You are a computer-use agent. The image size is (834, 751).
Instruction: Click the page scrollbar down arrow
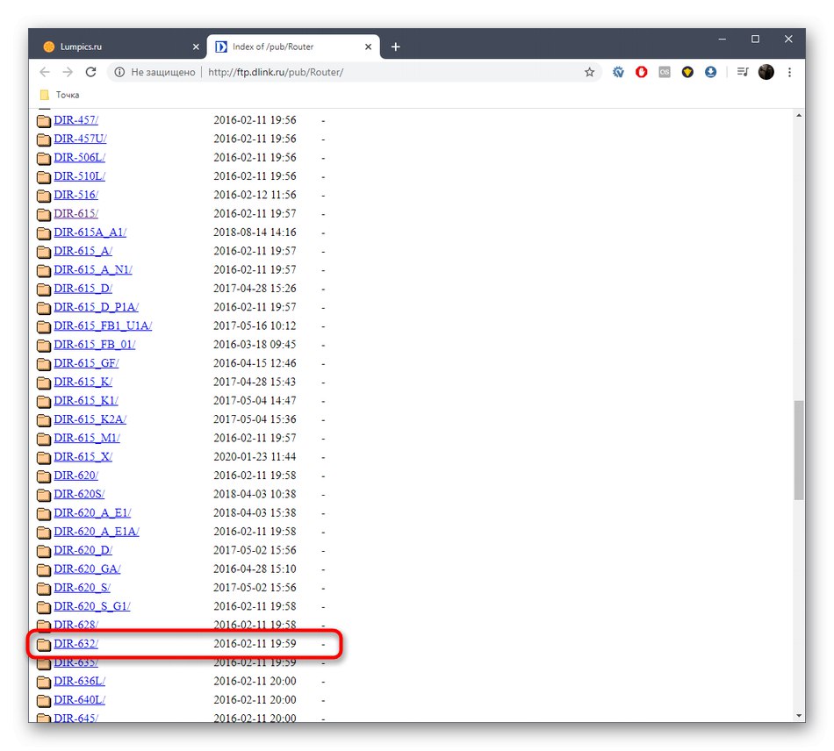799,716
